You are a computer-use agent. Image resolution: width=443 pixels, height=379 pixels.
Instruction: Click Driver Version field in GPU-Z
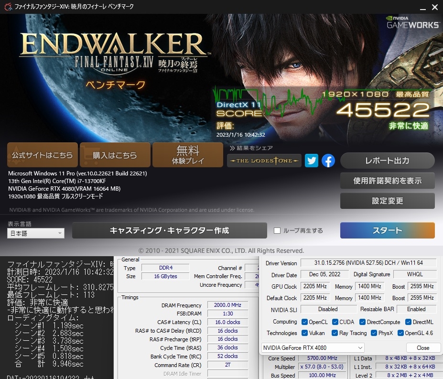pos(368,263)
